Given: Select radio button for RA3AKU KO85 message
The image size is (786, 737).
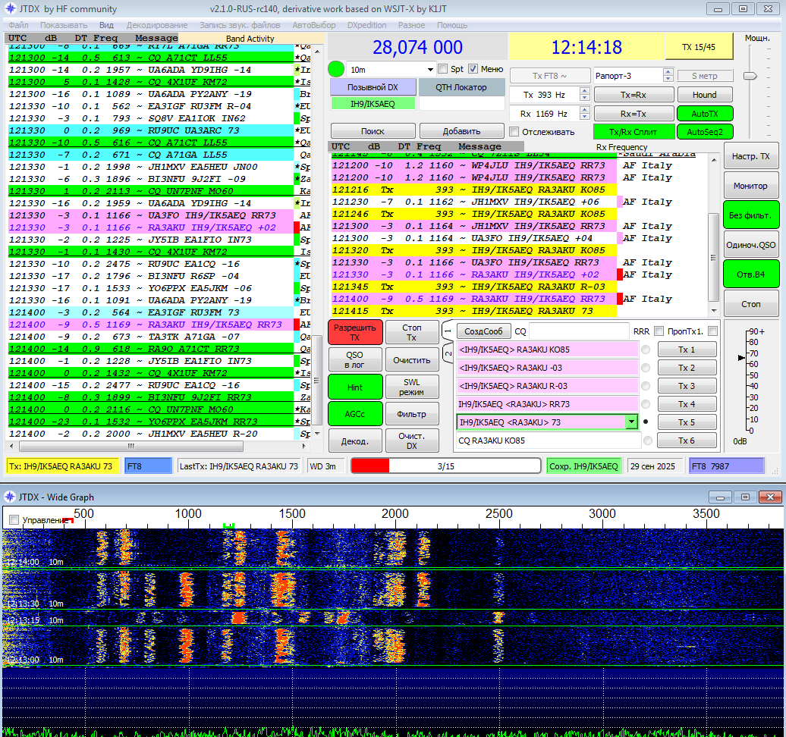Looking at the screenshot, I should click(646, 350).
